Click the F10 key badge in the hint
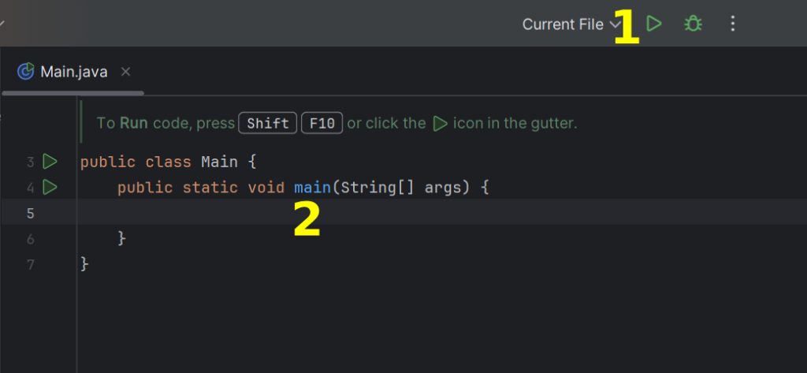 (x=322, y=124)
